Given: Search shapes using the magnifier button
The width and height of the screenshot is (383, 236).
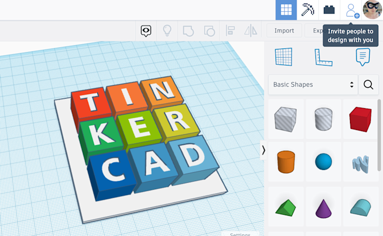Looking at the screenshot, I should point(368,85).
